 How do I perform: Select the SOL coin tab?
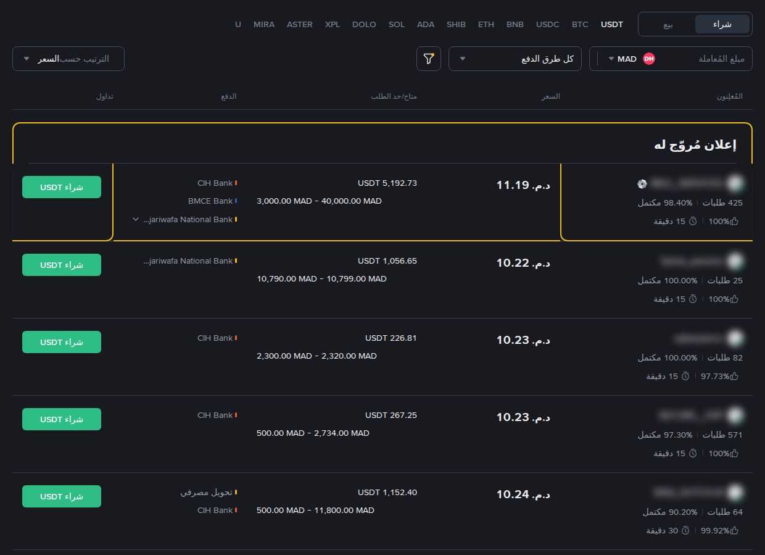pyautogui.click(x=397, y=25)
